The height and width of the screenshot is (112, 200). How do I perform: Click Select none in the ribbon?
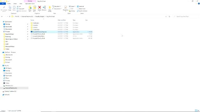(81, 9)
